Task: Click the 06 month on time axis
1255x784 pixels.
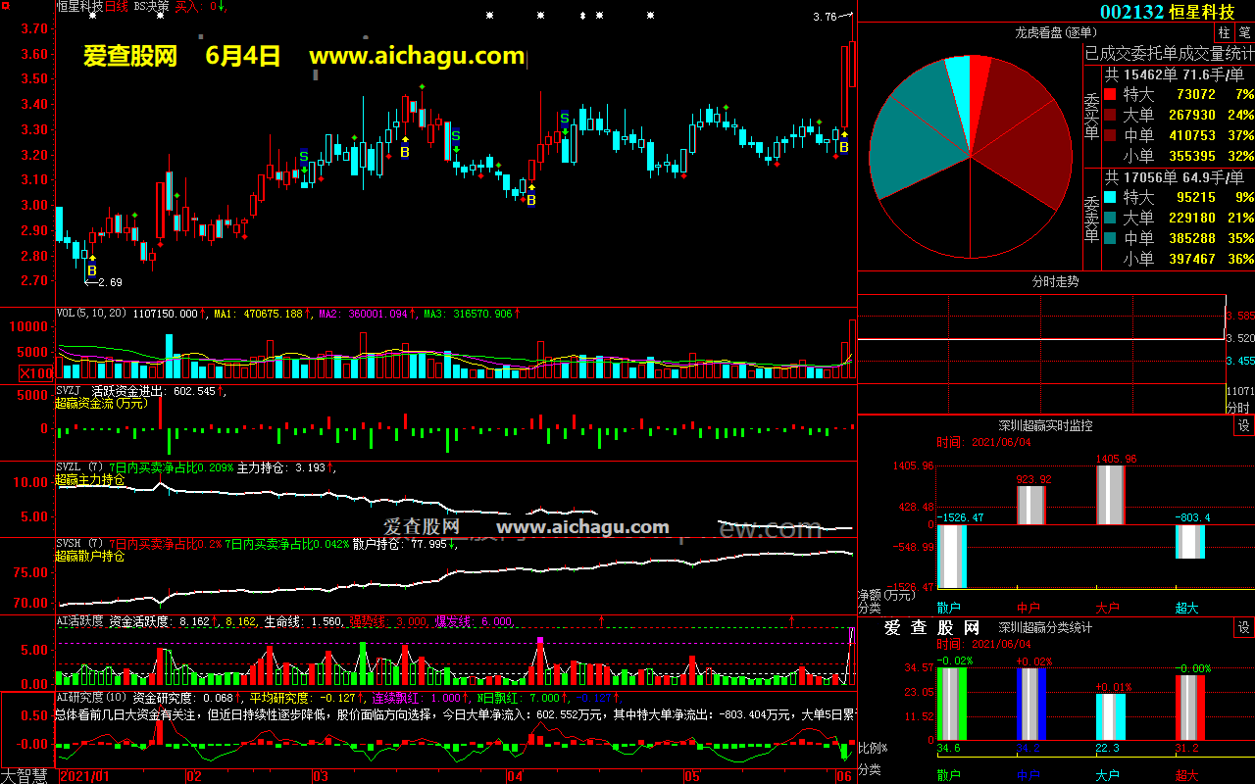Action: click(x=844, y=776)
